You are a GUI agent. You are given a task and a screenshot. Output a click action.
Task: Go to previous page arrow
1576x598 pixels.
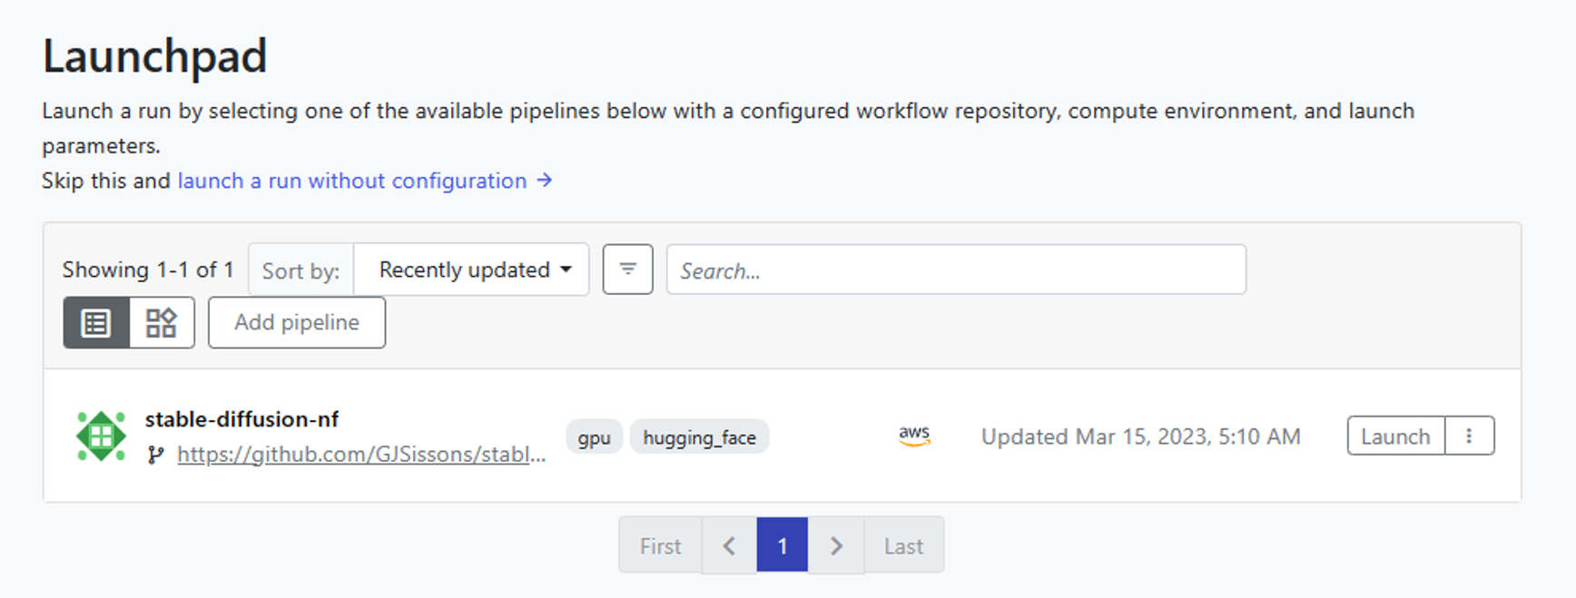click(729, 546)
